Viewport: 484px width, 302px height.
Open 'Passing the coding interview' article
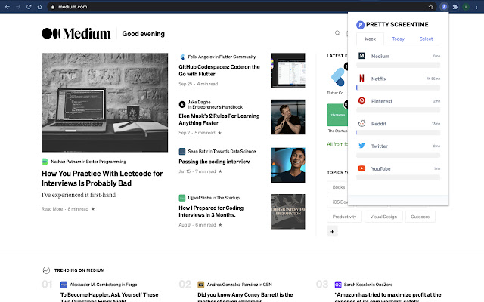[214, 162]
